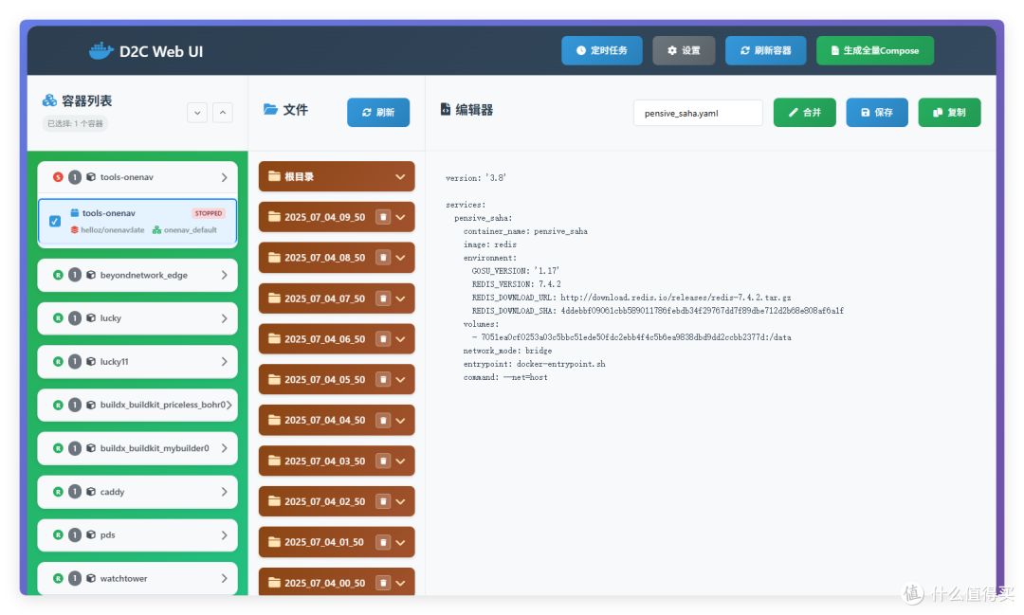Delete folder 2025_07_04_00_50 with trash icon
Viewport: 1024px width, 615px height.
383,583
